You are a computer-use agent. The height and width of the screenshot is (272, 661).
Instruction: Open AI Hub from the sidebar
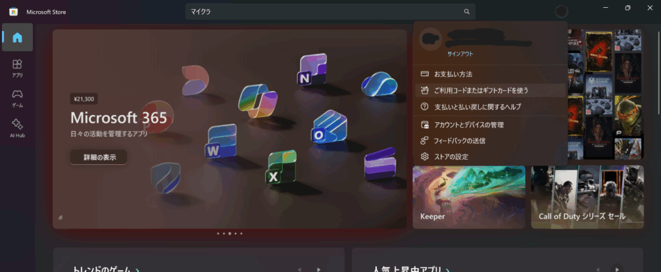(17, 127)
